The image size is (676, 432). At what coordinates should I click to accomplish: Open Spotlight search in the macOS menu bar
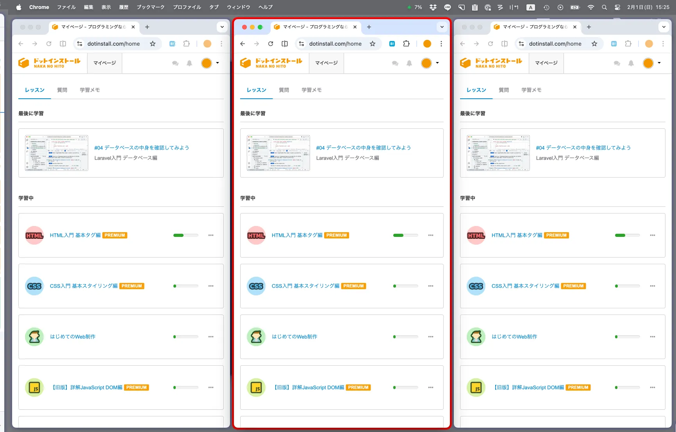tap(604, 7)
